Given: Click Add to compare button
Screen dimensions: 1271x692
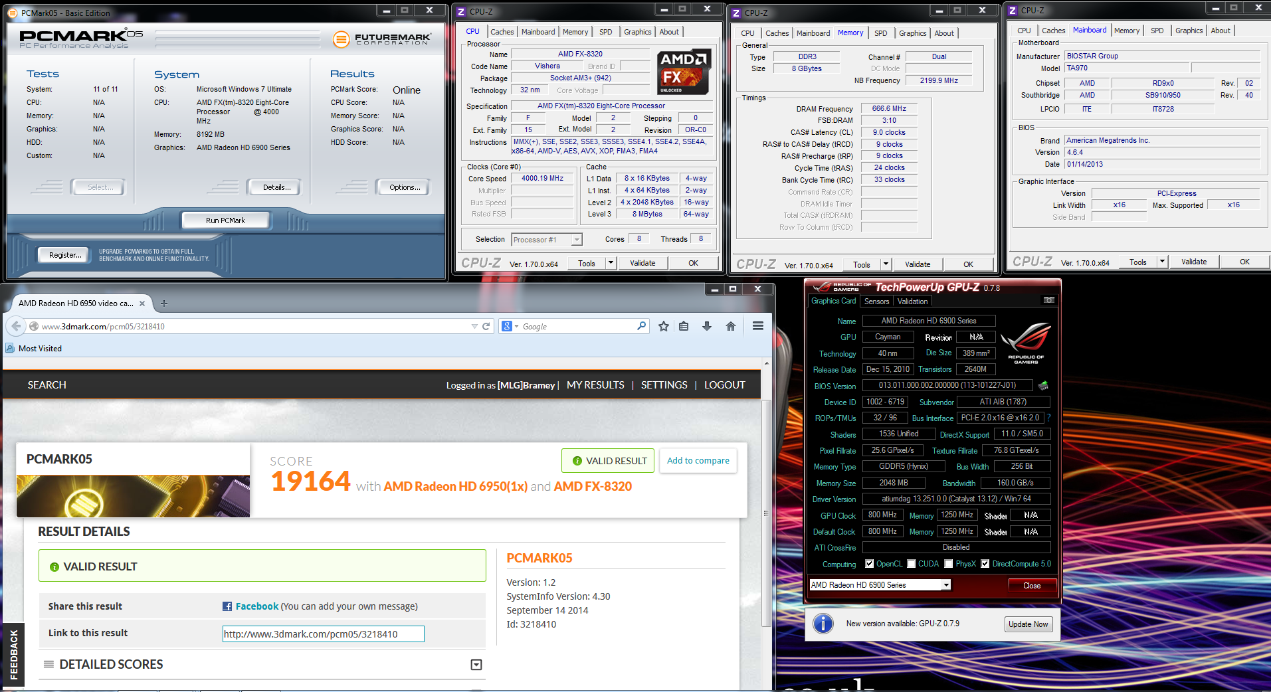Looking at the screenshot, I should pyautogui.click(x=698, y=460).
